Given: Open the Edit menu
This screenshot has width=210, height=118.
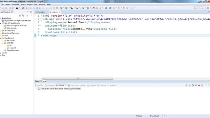Looking at the screenshot, I should coord(2,4).
